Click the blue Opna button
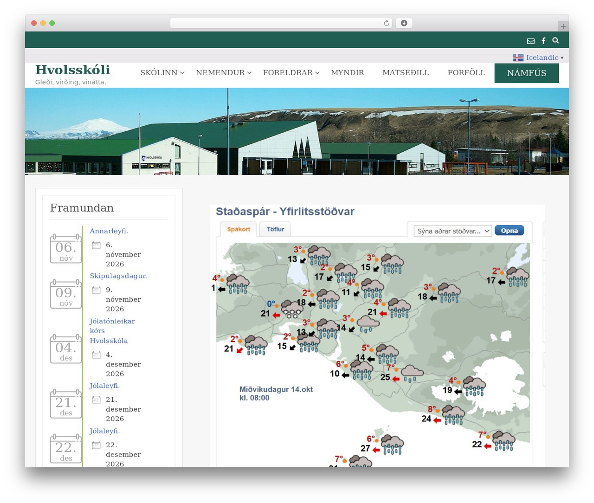This screenshot has height=503, width=594. [x=509, y=231]
